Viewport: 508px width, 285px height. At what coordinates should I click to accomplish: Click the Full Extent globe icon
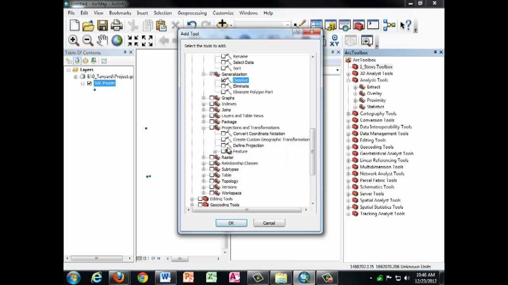(x=117, y=40)
